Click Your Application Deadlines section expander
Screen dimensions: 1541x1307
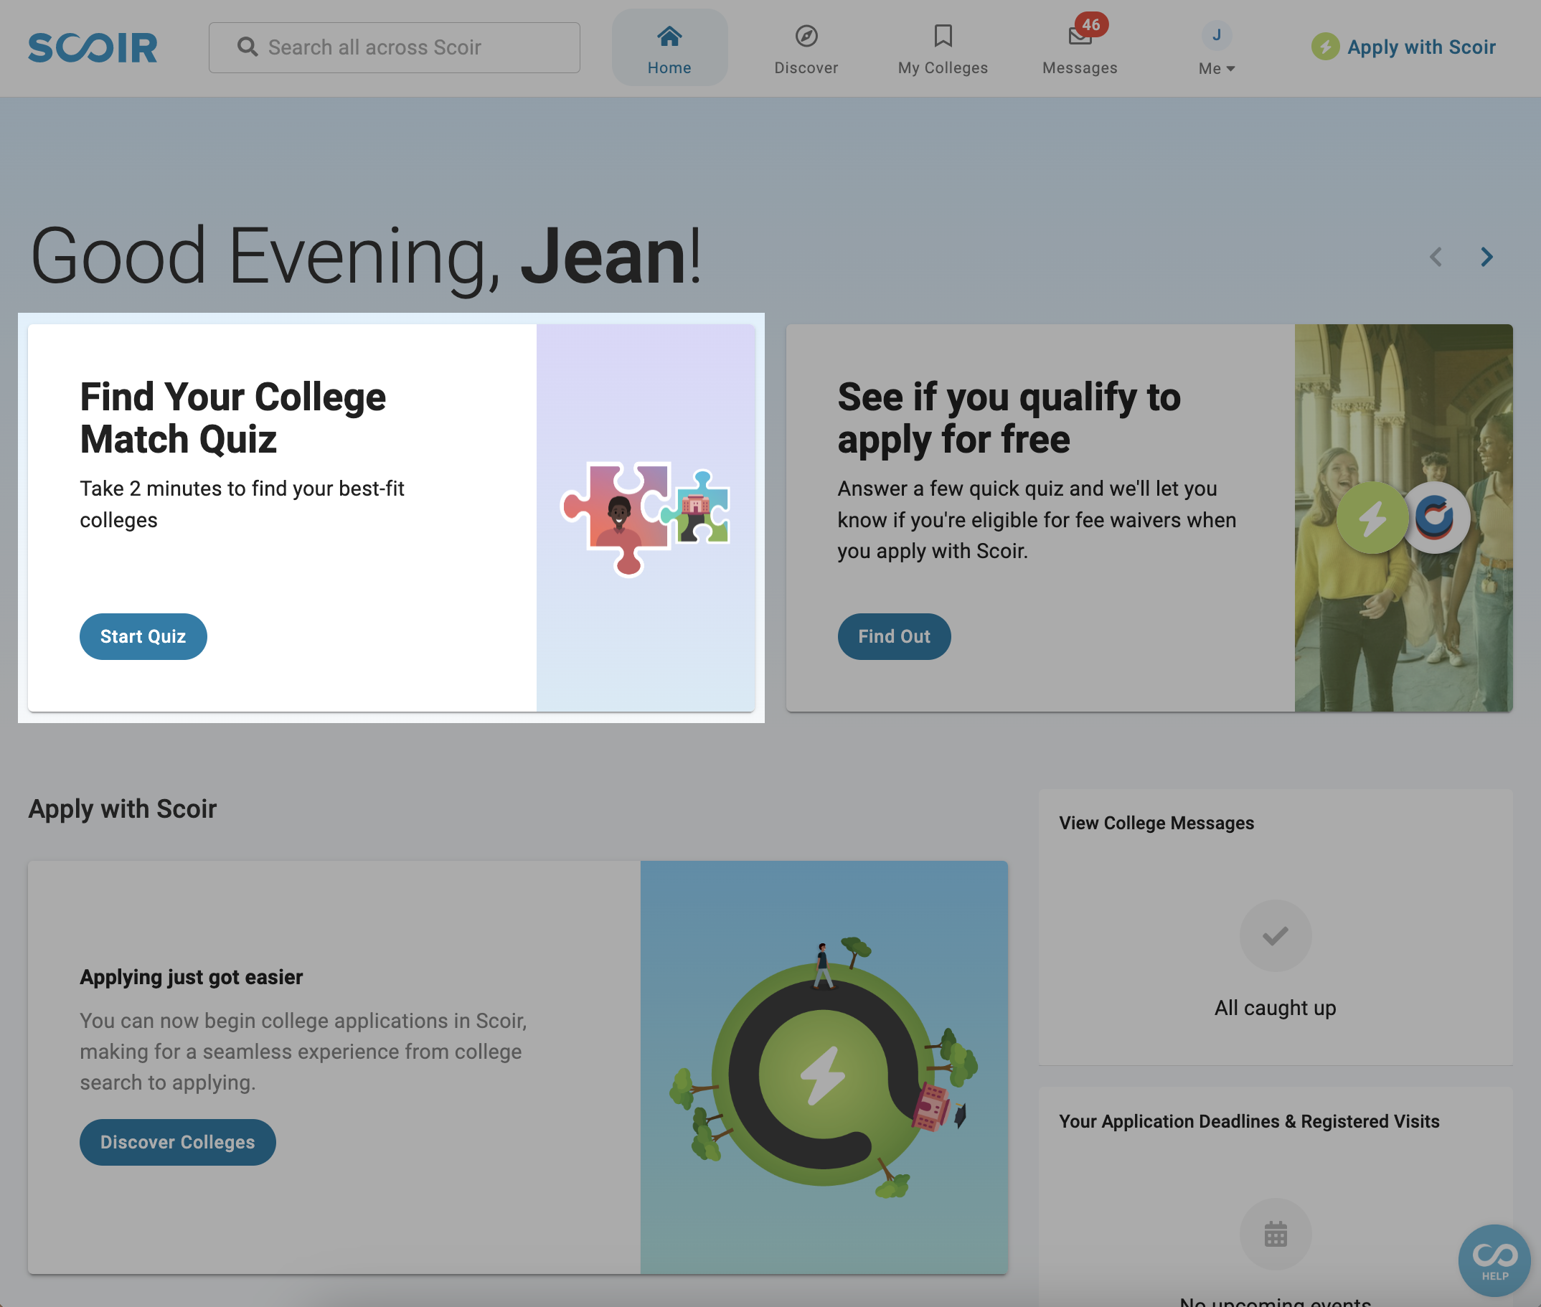pos(1249,1120)
